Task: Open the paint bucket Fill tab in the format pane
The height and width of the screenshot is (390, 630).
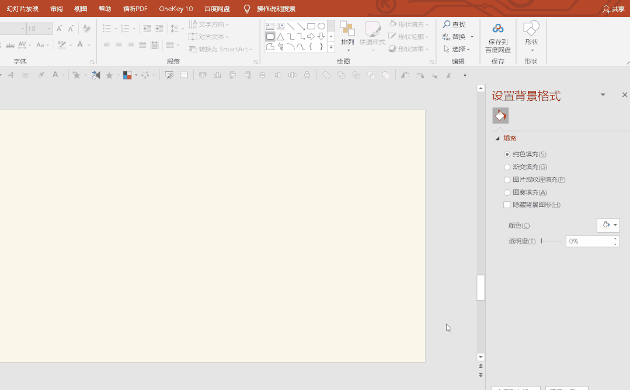Action: 500,115
